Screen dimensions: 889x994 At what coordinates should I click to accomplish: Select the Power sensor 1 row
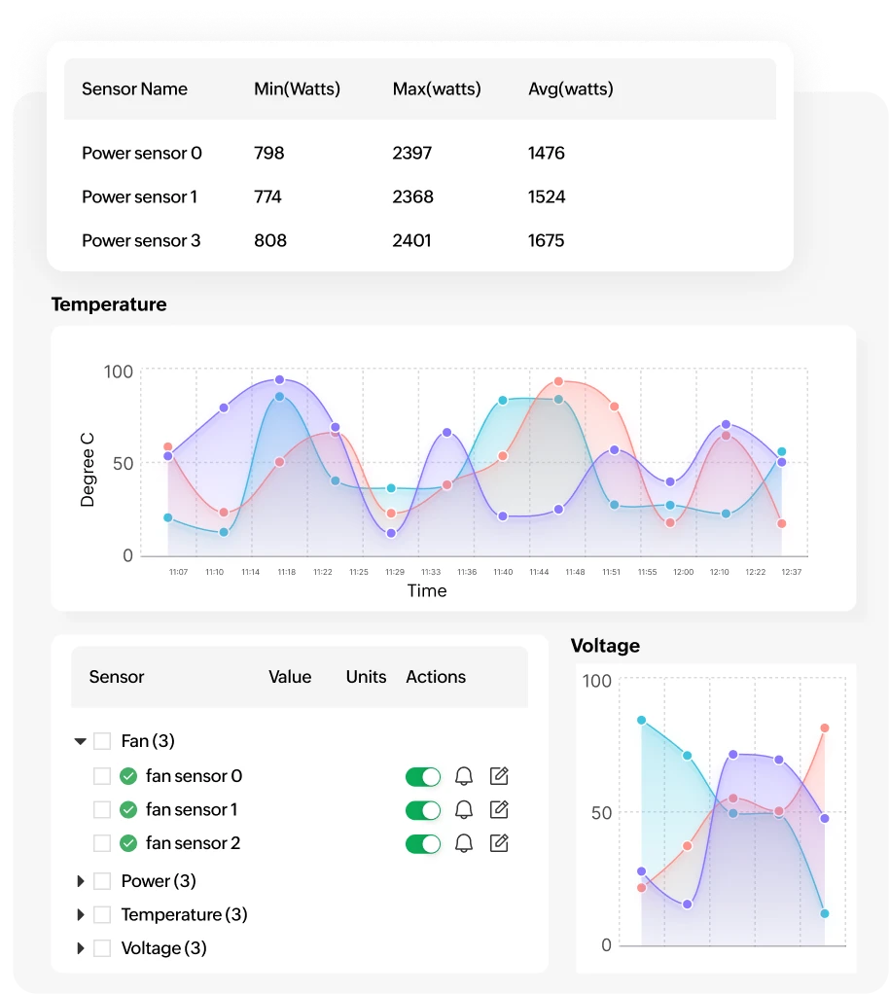point(139,196)
